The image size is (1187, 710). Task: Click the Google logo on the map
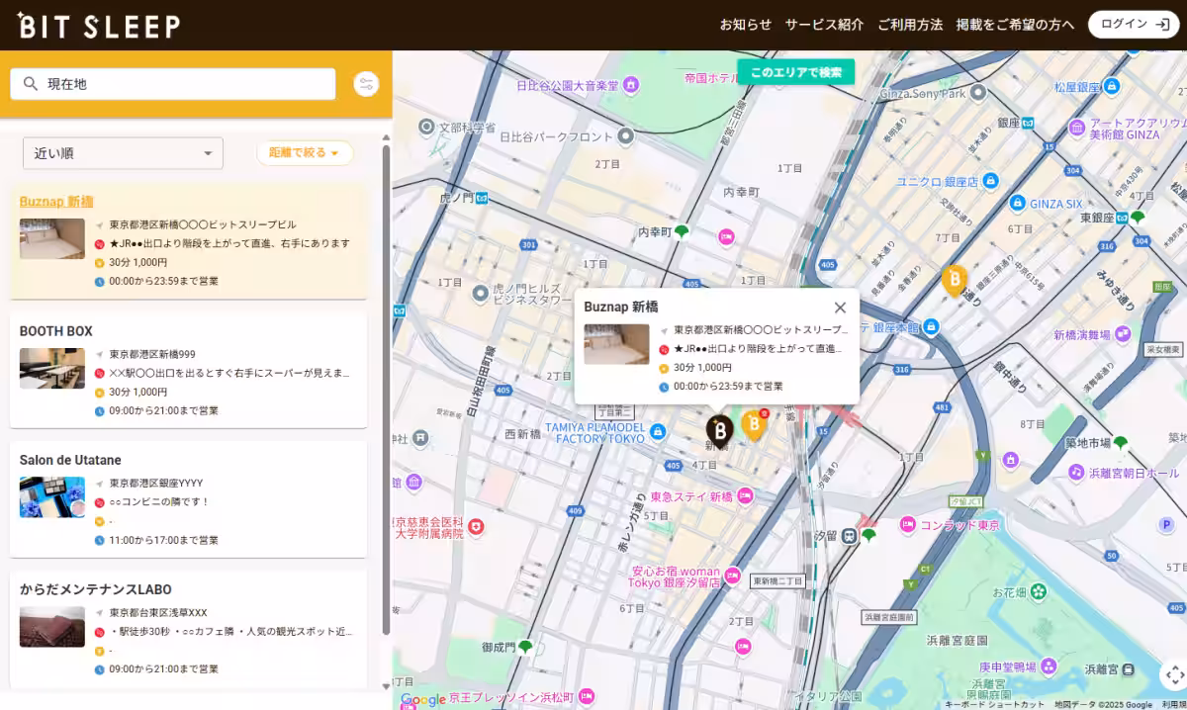coord(423,699)
